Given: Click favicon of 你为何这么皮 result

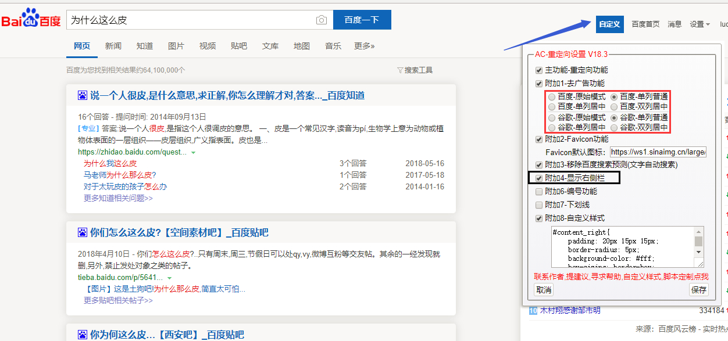Looking at the screenshot, I should point(83,335).
